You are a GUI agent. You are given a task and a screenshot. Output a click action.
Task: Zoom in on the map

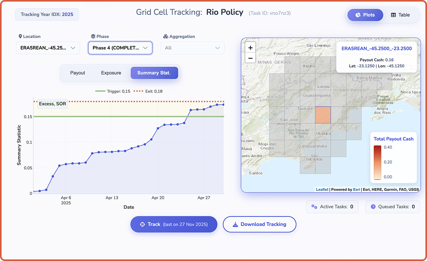click(250, 47)
